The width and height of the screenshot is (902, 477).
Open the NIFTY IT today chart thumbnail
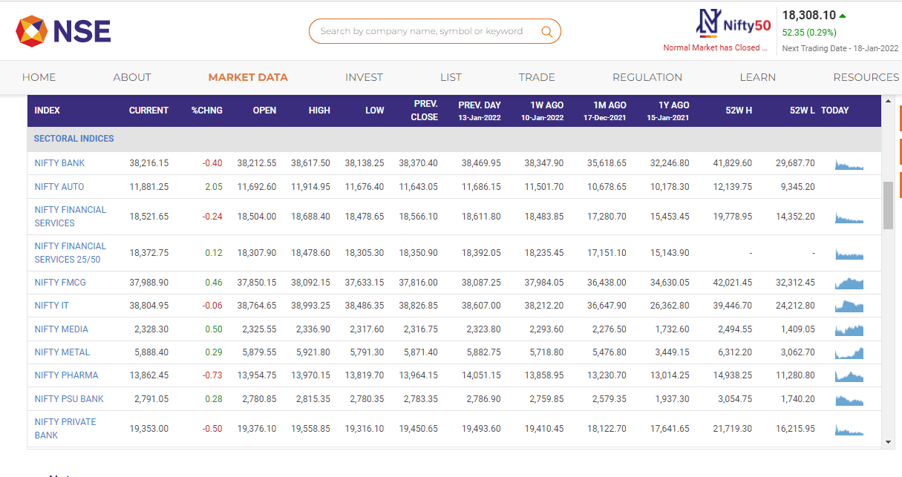(x=849, y=305)
